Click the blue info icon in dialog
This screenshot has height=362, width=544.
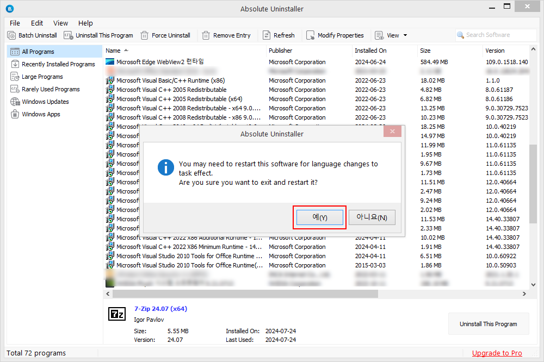pos(166,168)
